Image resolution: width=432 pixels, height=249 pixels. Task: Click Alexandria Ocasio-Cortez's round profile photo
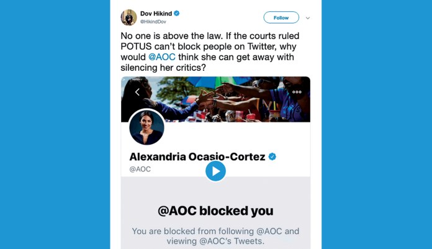pos(147,128)
